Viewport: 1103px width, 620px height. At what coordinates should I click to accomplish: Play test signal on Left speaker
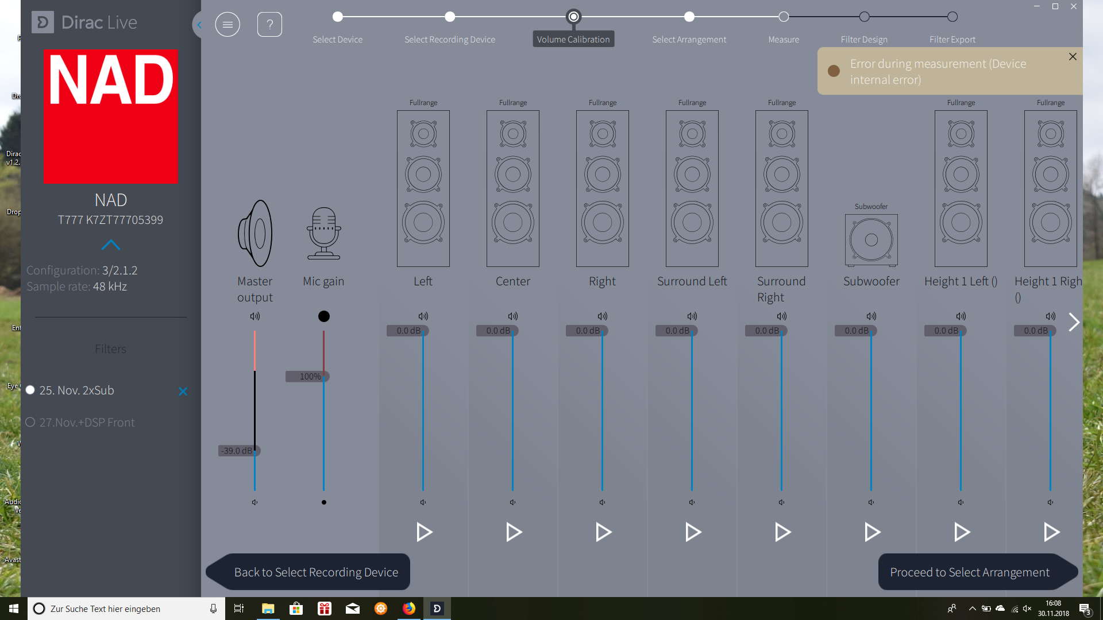click(x=424, y=532)
